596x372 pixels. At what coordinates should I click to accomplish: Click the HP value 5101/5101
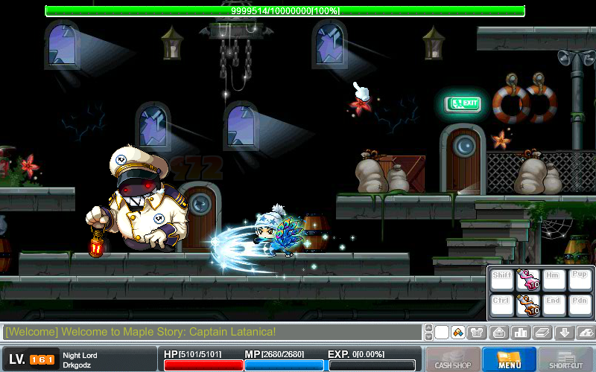click(x=200, y=354)
